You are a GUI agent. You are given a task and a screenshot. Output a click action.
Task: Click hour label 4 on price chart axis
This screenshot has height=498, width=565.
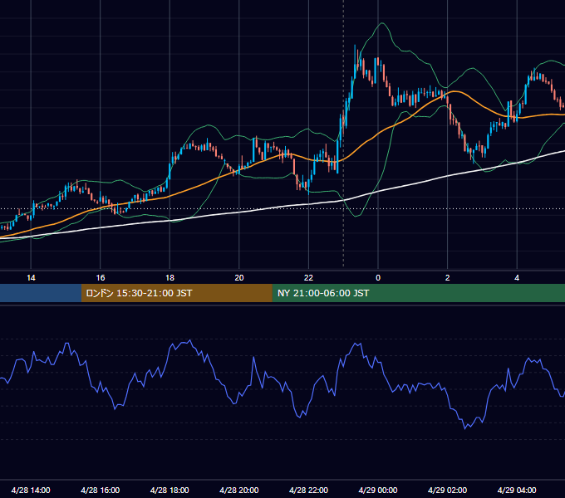[517, 278]
